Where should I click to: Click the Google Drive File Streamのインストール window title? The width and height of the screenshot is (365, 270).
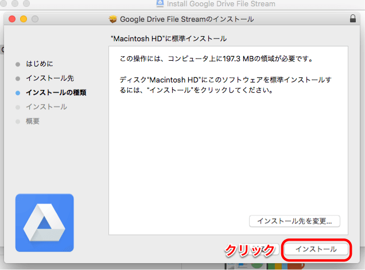coord(187,19)
